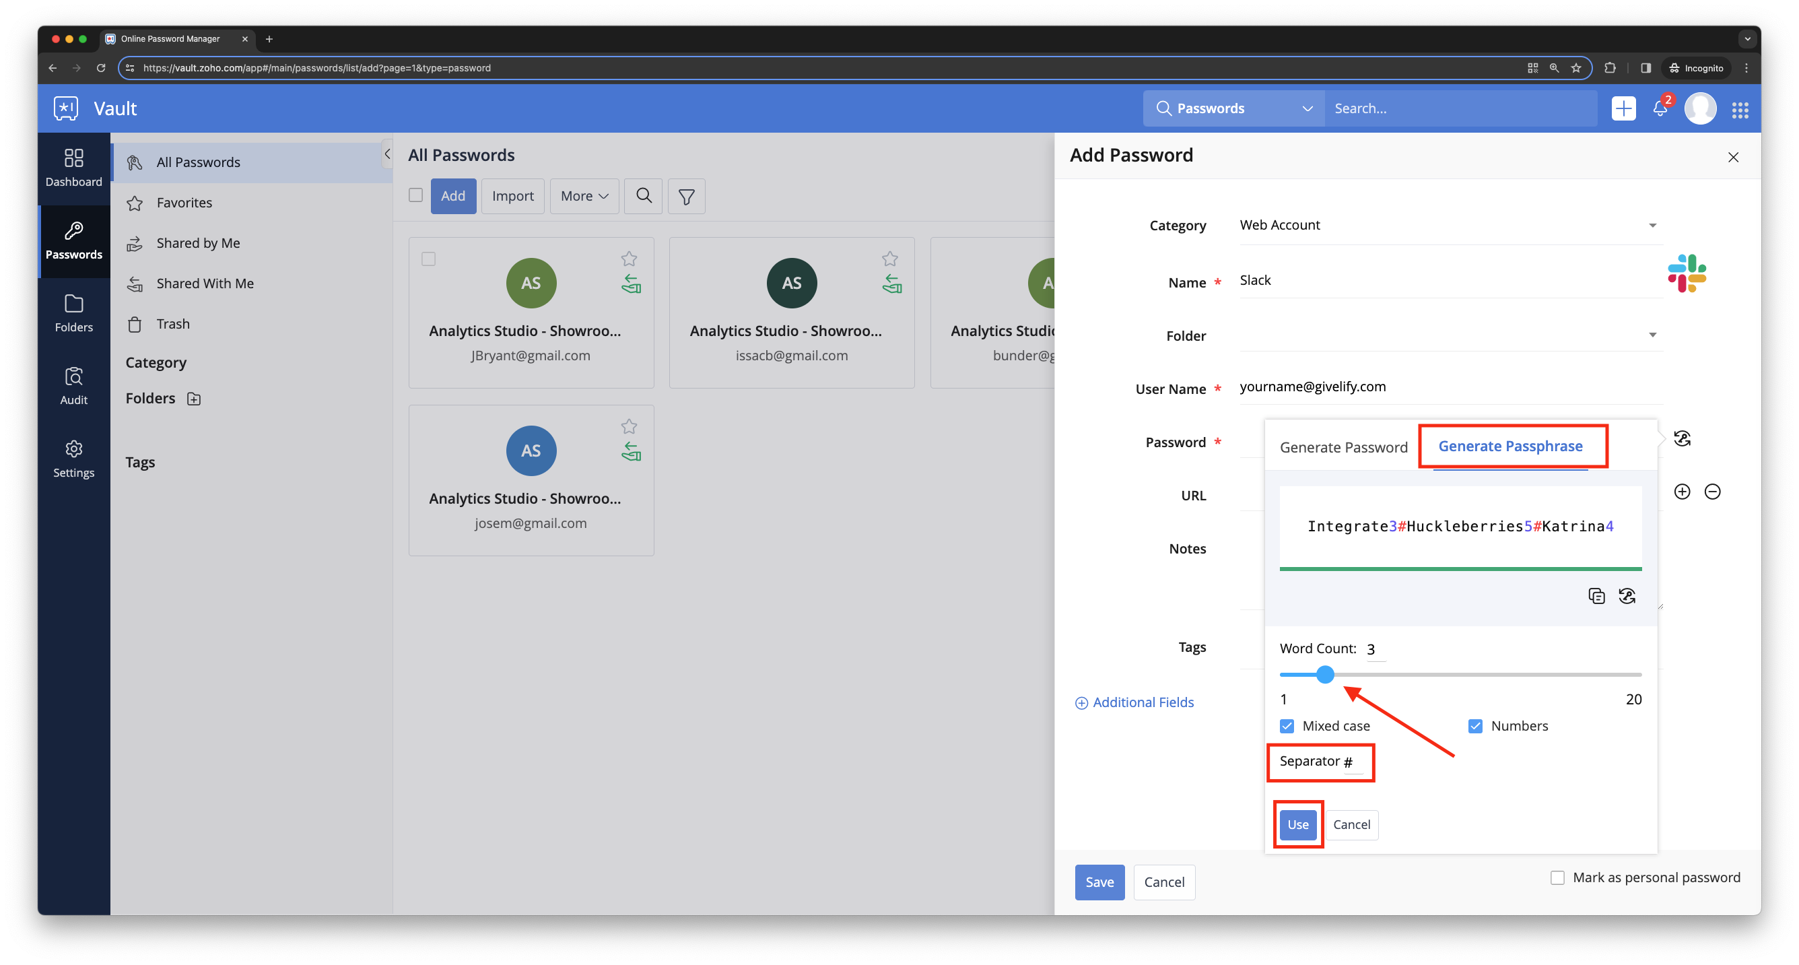Switch to Generate Password tab
This screenshot has width=1799, height=965.
point(1343,447)
